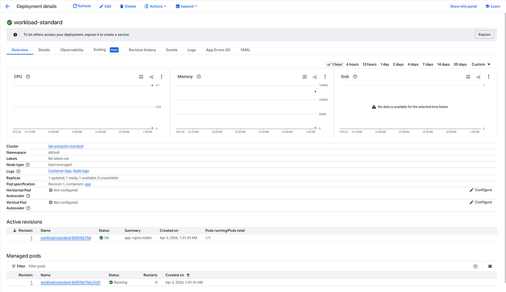Image resolution: width=506 pixels, height=292 pixels.
Task: Click Horizontal Pod Autoscaler help icon
Action: pyautogui.click(x=28, y=196)
